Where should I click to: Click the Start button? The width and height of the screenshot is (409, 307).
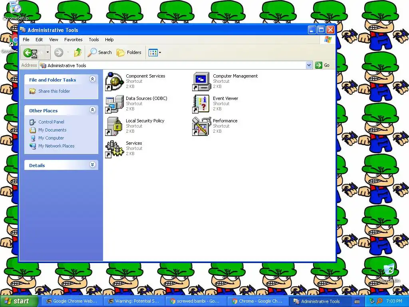click(19, 301)
